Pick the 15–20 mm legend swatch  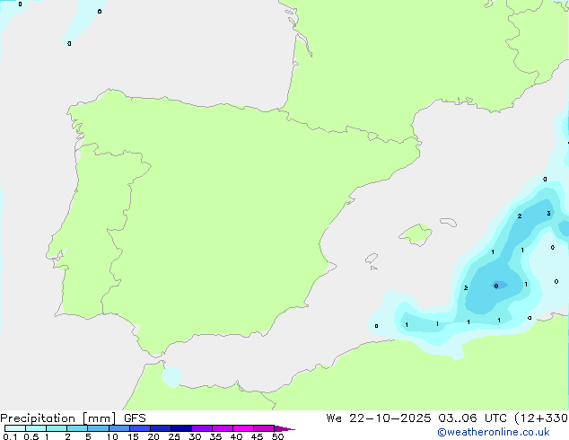click(x=140, y=428)
